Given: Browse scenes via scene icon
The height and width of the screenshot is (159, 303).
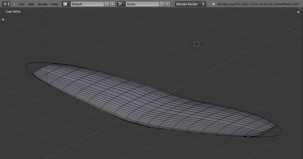Looking at the screenshot, I should pos(121,4).
